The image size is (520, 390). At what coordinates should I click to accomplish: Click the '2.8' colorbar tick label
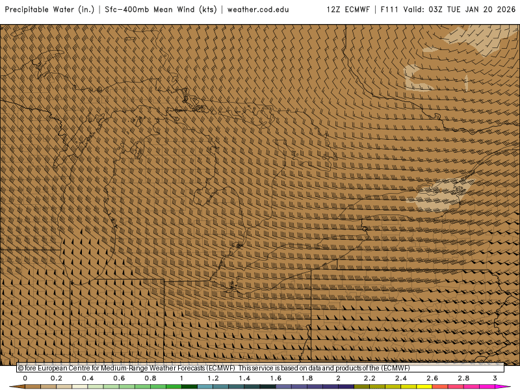click(463, 378)
